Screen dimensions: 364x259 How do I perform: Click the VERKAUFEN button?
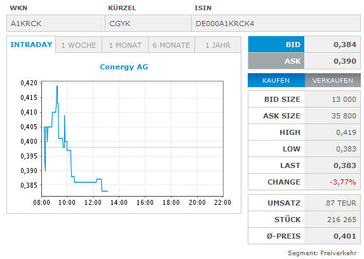[332, 80]
